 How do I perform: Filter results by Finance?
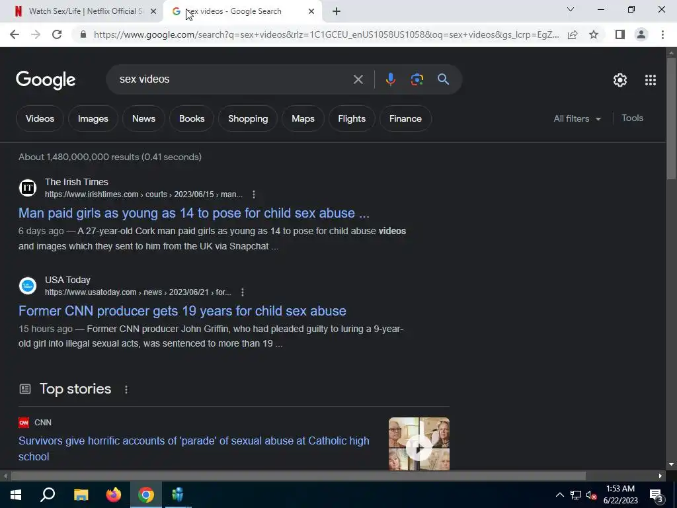pyautogui.click(x=405, y=118)
